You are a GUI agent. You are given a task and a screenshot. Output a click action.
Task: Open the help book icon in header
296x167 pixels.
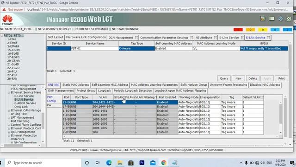[x=281, y=19]
